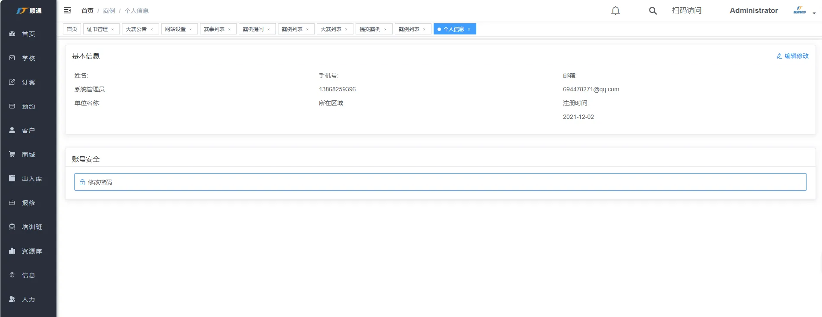Click 扫码访问 in the top bar
The height and width of the screenshot is (317, 822).
click(x=687, y=10)
